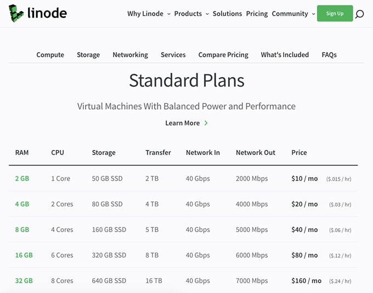The image size is (373, 293).
Task: Click the Network Out column header
Action: click(x=256, y=153)
